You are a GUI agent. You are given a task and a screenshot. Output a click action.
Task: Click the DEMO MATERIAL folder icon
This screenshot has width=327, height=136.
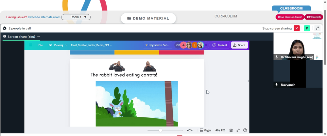click(x=129, y=18)
